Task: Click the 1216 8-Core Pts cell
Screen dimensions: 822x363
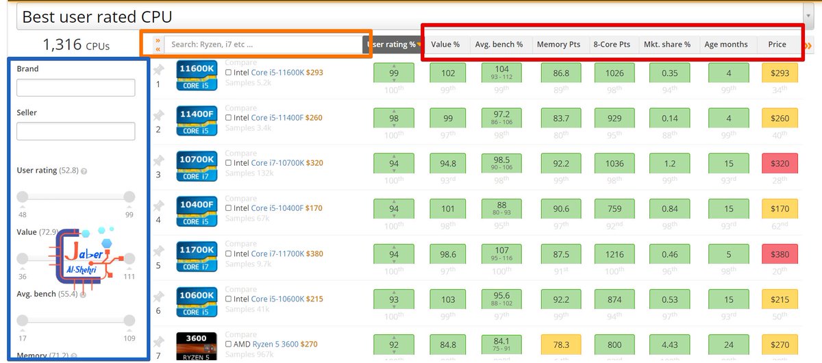Action: tap(614, 253)
